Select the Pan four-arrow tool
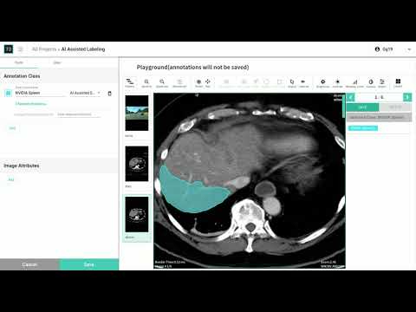Screen dimensions: 416x312 click(208, 82)
